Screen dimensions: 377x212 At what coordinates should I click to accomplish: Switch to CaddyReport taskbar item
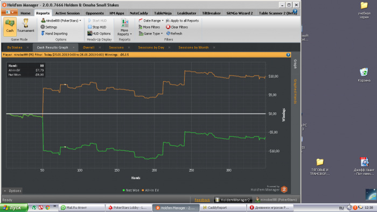pos(223,208)
